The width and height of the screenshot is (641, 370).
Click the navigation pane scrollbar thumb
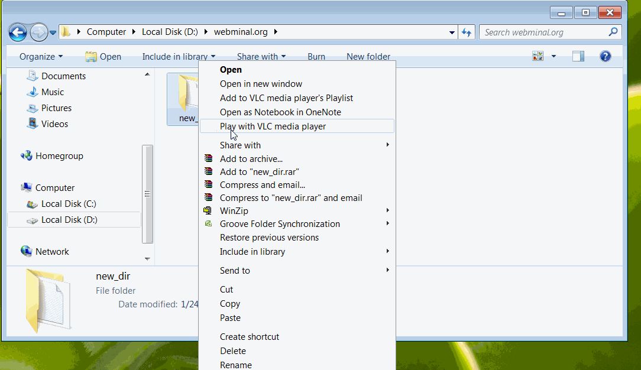147,194
